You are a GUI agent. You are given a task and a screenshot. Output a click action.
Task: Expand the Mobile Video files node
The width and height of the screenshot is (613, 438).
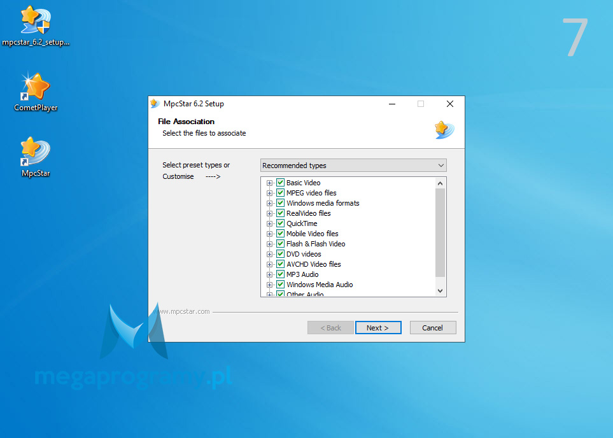tap(269, 234)
